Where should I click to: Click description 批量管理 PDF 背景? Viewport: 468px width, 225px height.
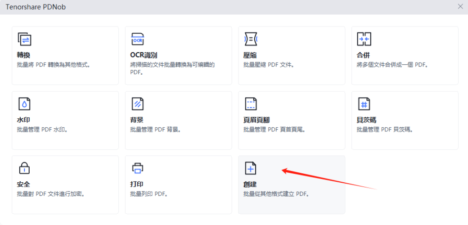coord(156,130)
